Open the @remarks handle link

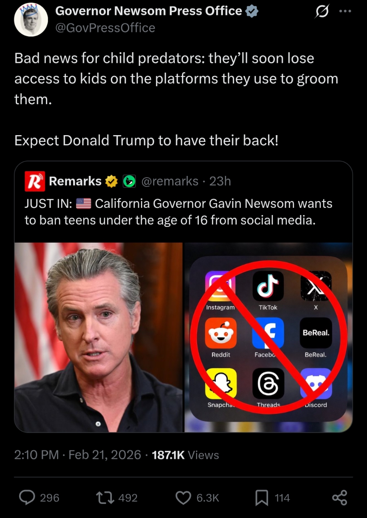[169, 181]
